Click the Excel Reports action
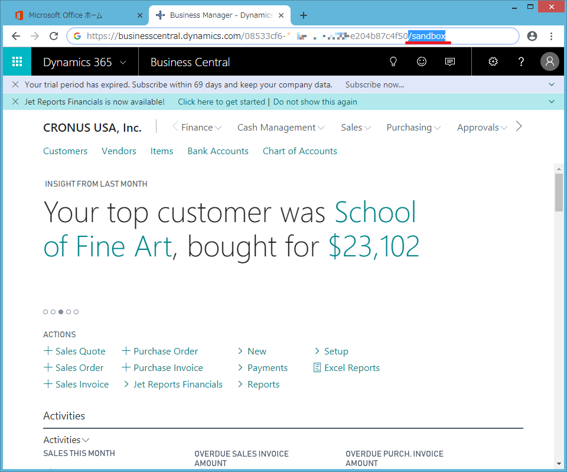 347,368
